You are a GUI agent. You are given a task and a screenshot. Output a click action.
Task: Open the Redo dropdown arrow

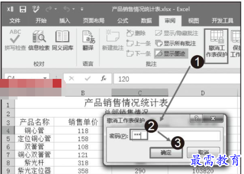(x=56, y=9)
